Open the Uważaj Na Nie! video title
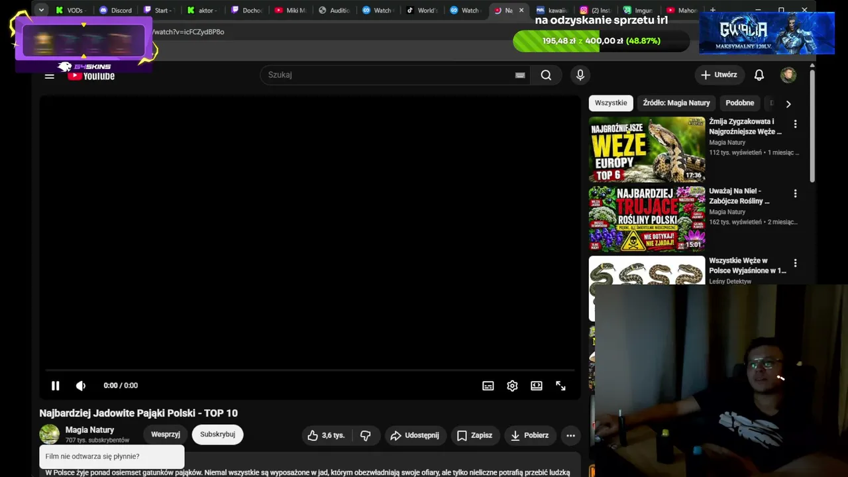The width and height of the screenshot is (848, 477). click(x=739, y=196)
